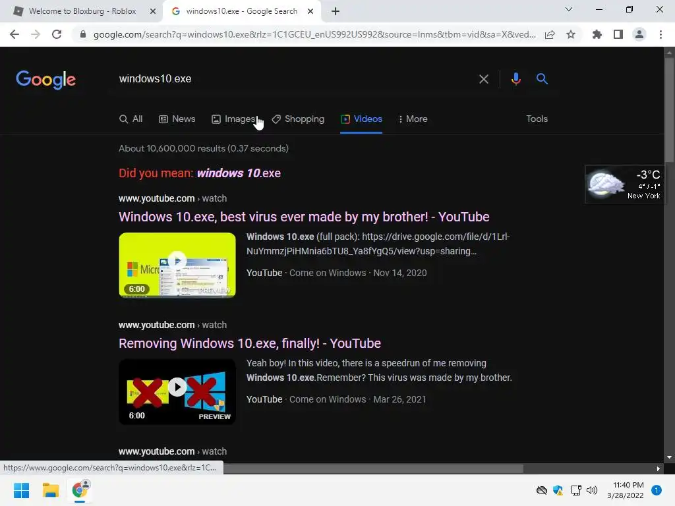Go back to the previous page

[15, 34]
